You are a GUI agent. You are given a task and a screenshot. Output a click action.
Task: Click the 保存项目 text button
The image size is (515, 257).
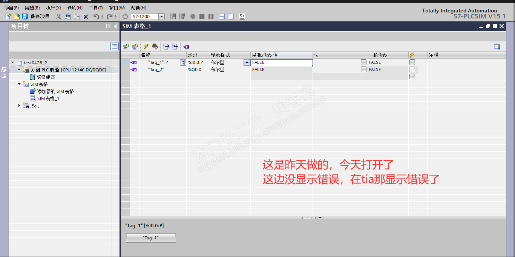click(40, 16)
